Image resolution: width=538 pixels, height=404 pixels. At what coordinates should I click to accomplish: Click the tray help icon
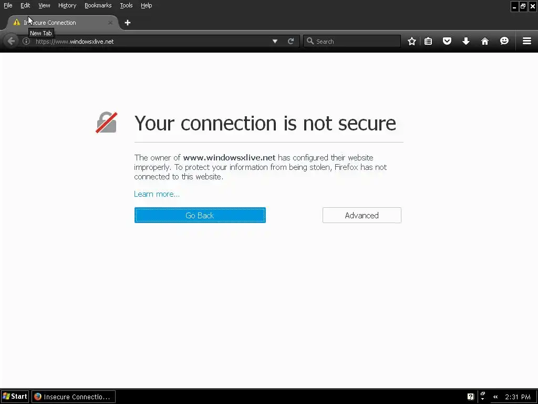pos(470,397)
